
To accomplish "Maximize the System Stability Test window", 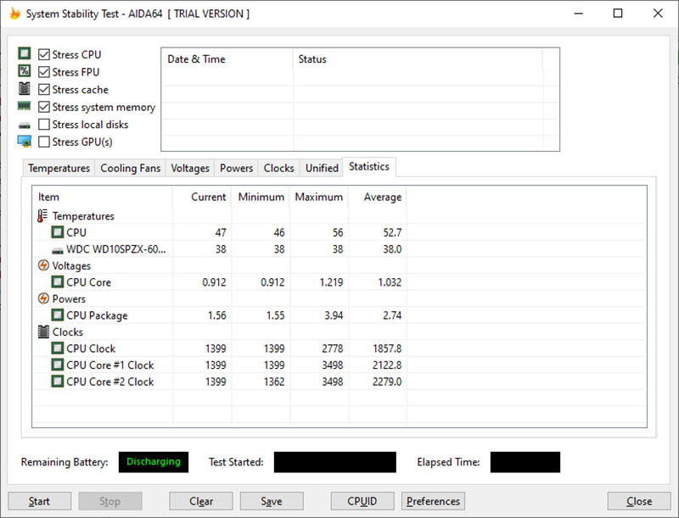I will tap(618, 14).
